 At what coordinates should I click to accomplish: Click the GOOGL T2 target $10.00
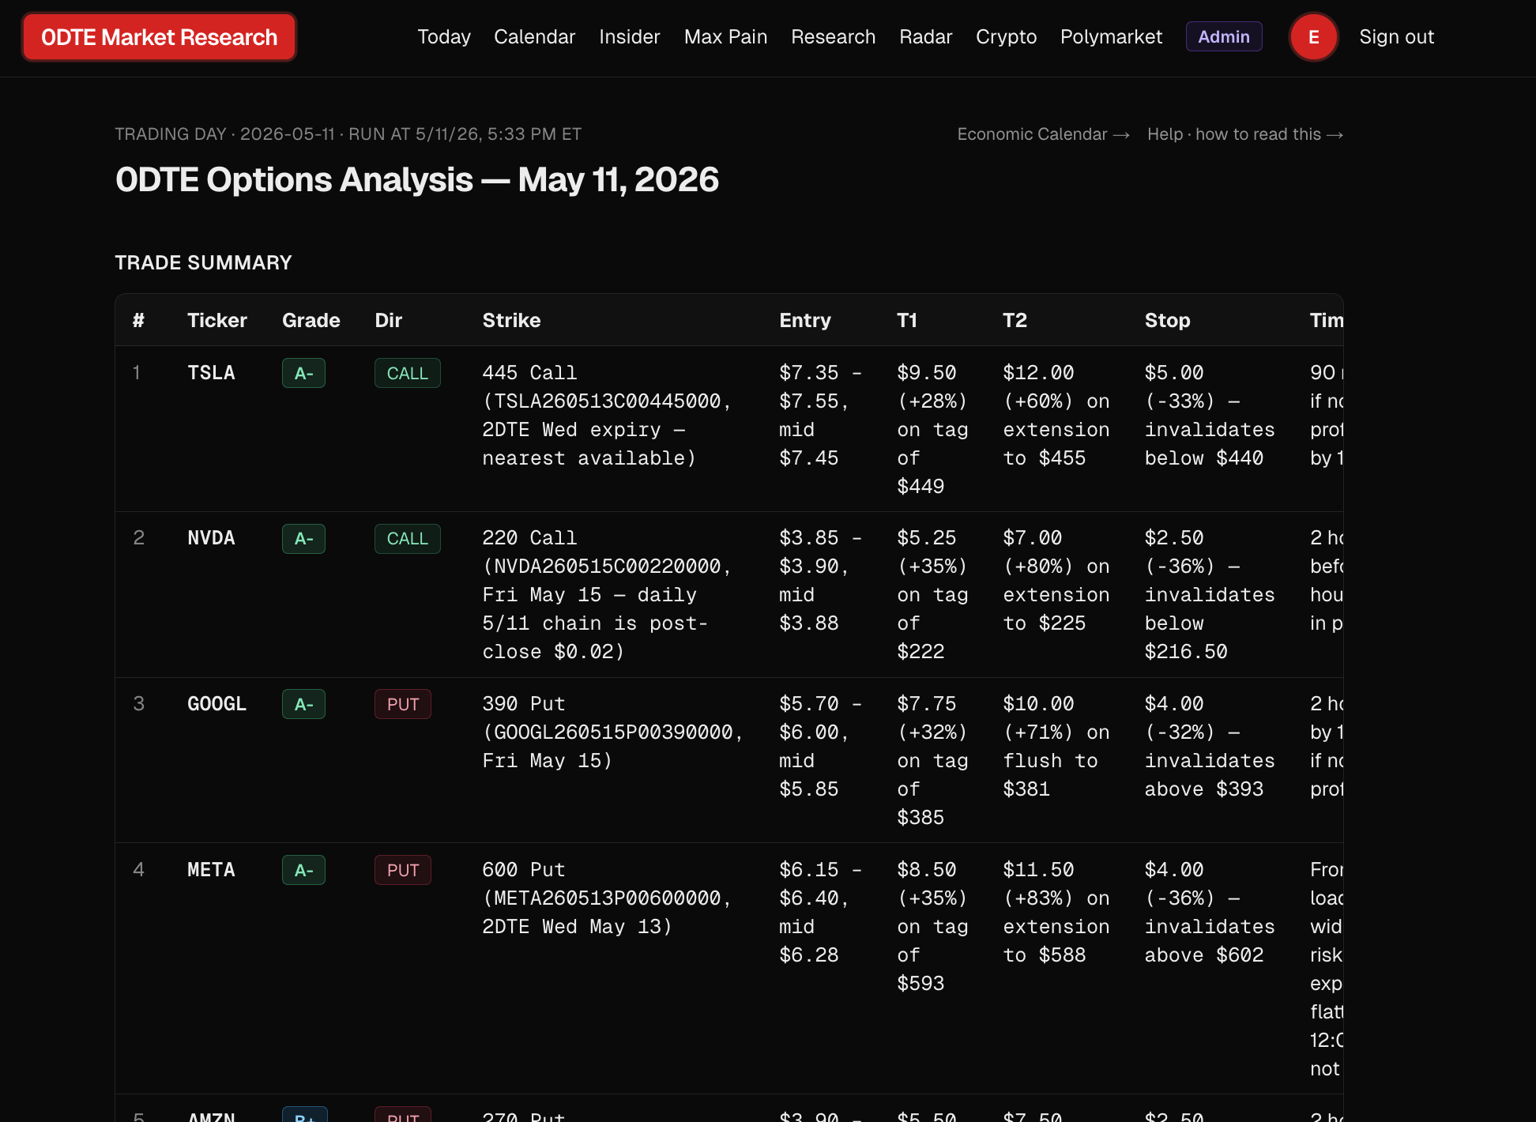tap(1038, 704)
